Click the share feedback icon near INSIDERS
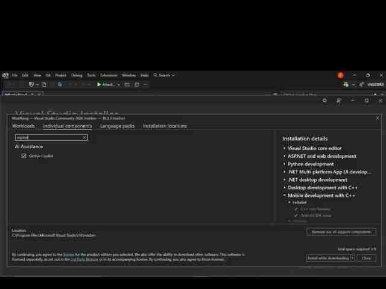This screenshot has width=386, height=289. click(x=362, y=84)
